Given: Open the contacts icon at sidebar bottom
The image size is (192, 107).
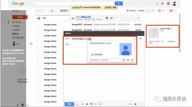Looking at the screenshot, I should tap(18, 105).
